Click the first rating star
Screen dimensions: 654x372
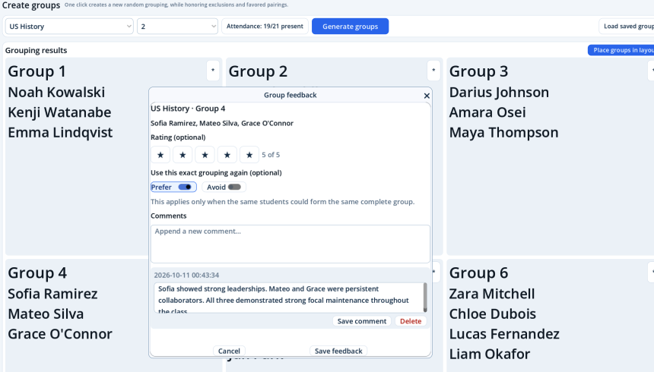point(160,155)
